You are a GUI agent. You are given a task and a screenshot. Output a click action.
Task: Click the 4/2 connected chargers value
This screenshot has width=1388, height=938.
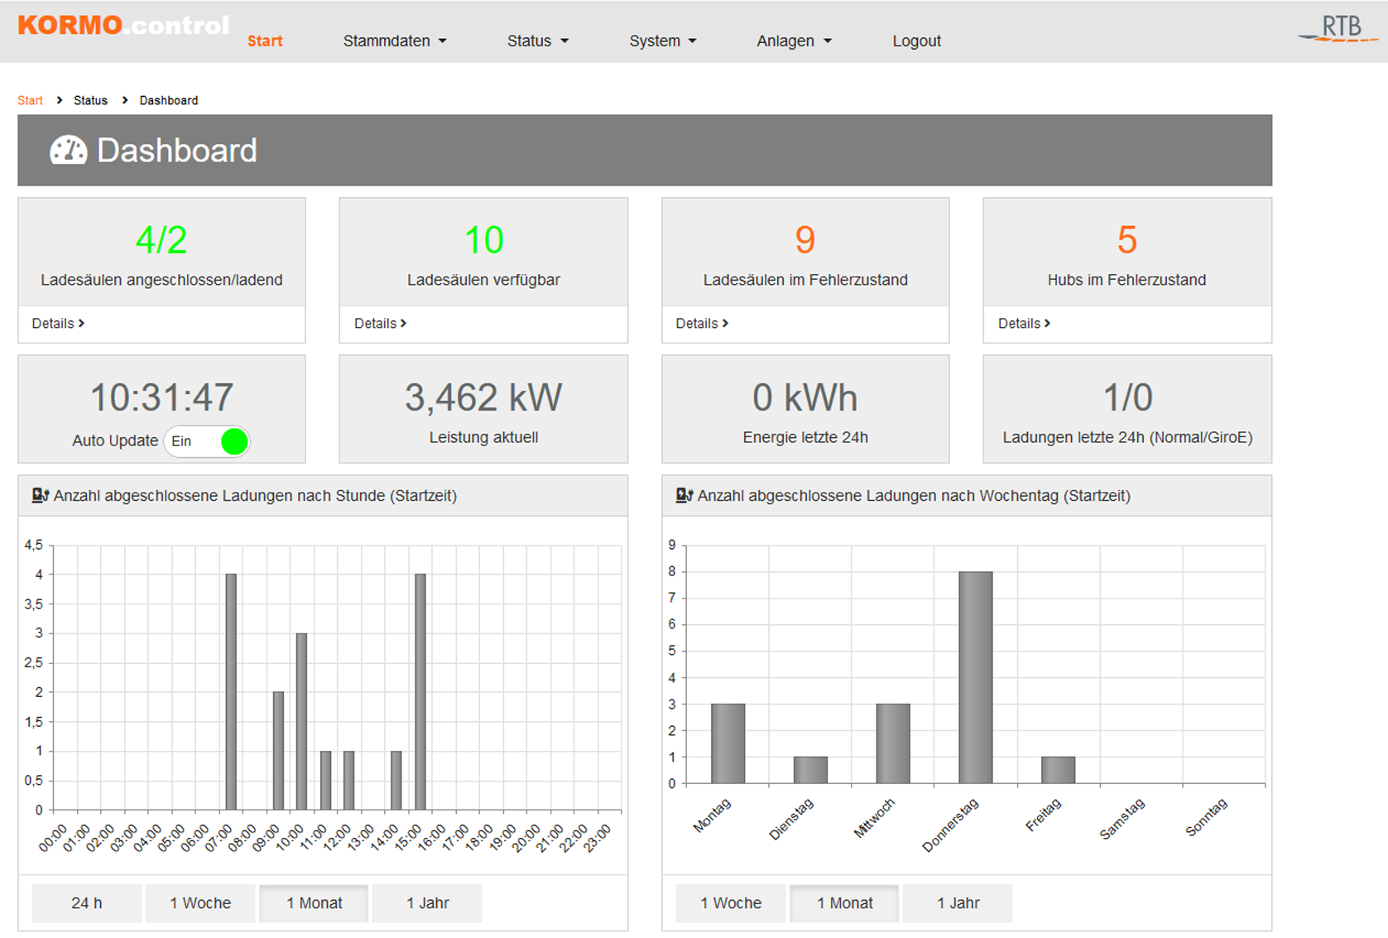click(x=161, y=240)
